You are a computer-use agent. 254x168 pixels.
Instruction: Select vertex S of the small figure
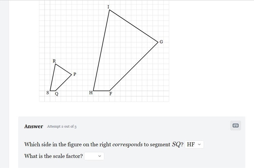[x=50, y=91]
